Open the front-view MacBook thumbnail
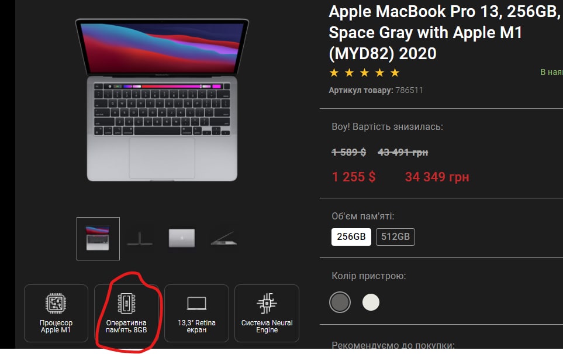This screenshot has height=354, width=563. pyautogui.click(x=98, y=239)
